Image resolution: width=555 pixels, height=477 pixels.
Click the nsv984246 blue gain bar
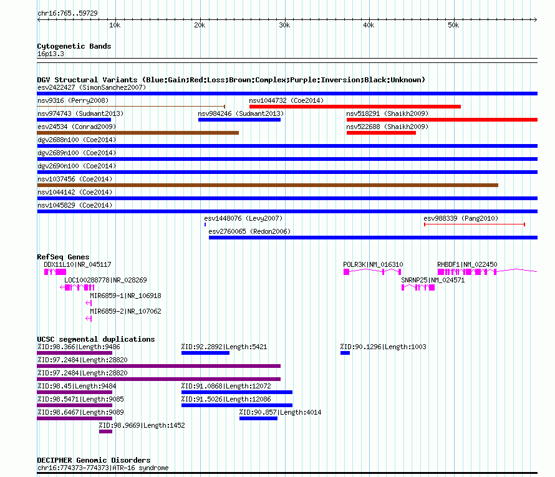239,120
